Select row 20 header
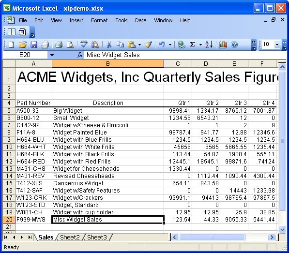This screenshot has height=253, width=289. click(9, 220)
